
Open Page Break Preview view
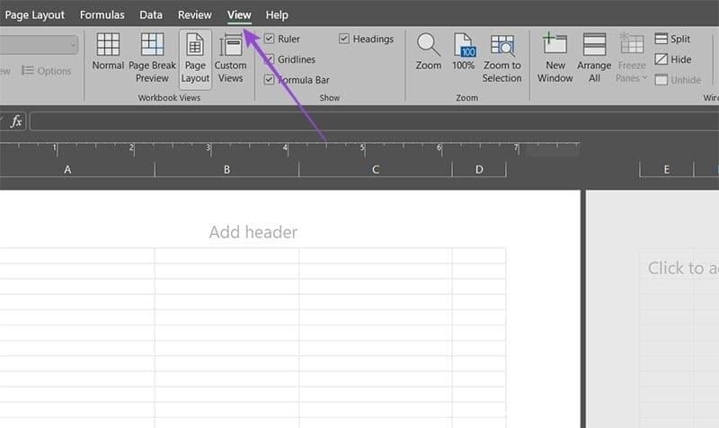point(152,57)
